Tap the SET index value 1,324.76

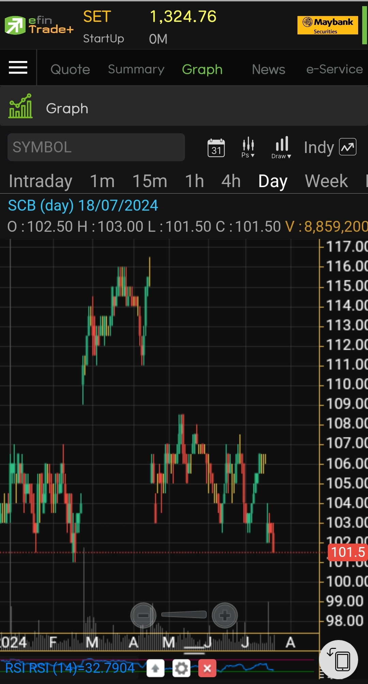pyautogui.click(x=183, y=16)
